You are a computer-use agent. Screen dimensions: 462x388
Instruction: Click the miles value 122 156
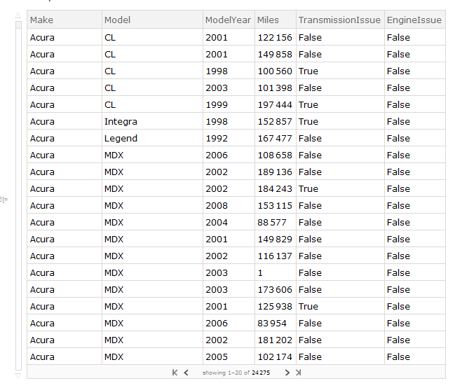275,38
